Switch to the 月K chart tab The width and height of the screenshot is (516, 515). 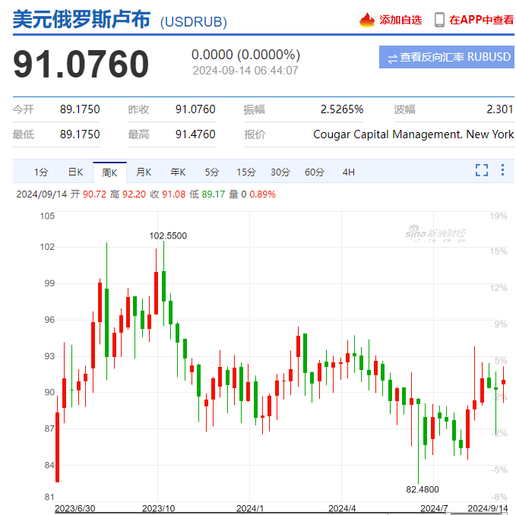click(144, 172)
